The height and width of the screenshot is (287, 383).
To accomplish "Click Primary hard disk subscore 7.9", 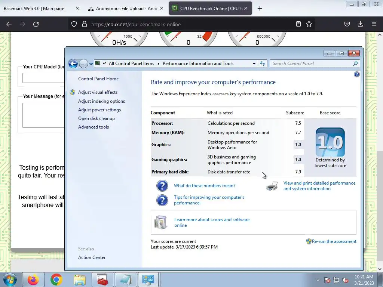I will (x=298, y=172).
